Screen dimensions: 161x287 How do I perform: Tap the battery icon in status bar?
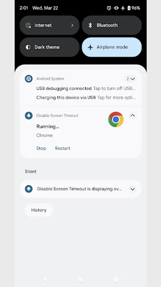[x=129, y=8]
